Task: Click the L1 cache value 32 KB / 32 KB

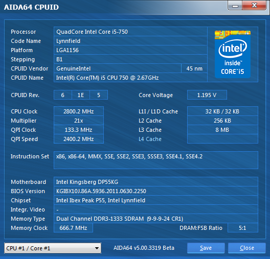Action: click(222, 111)
